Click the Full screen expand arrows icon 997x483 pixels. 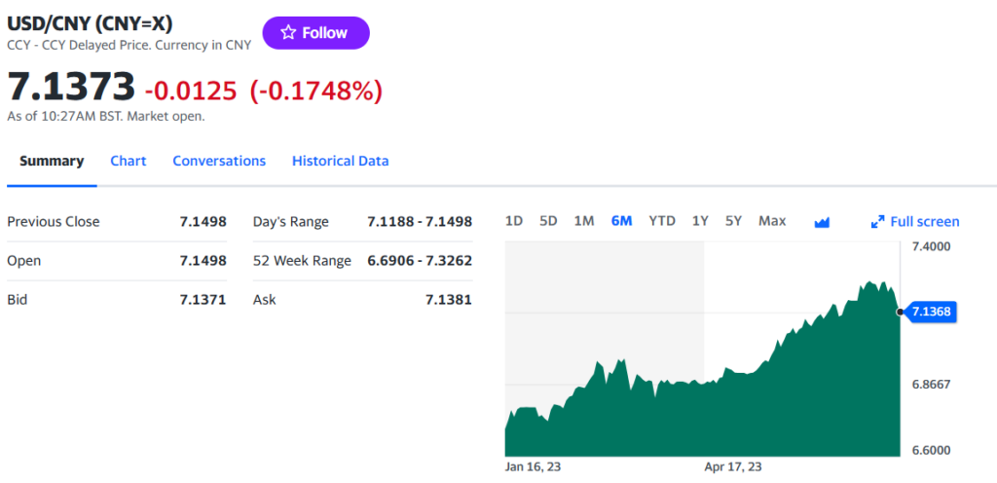click(x=877, y=222)
